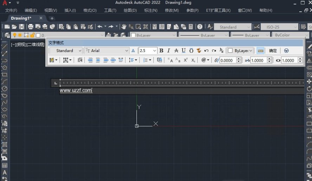Click the Text Style icon beside Standard

click(x=210, y=27)
